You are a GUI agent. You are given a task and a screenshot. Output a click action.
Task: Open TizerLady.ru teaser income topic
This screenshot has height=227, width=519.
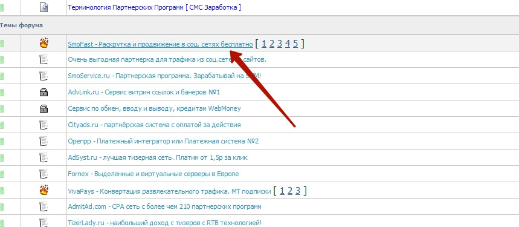[164, 223]
